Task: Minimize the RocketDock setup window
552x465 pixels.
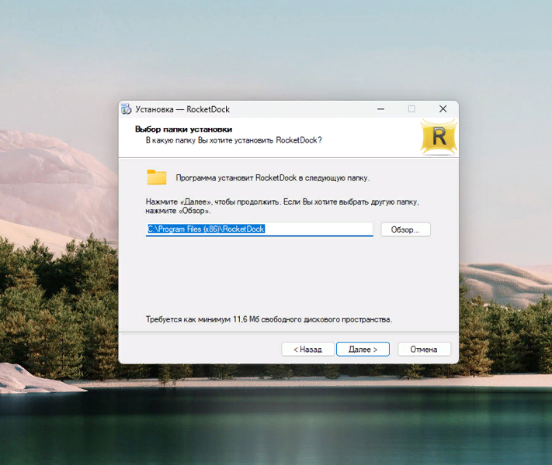Action: [380, 109]
